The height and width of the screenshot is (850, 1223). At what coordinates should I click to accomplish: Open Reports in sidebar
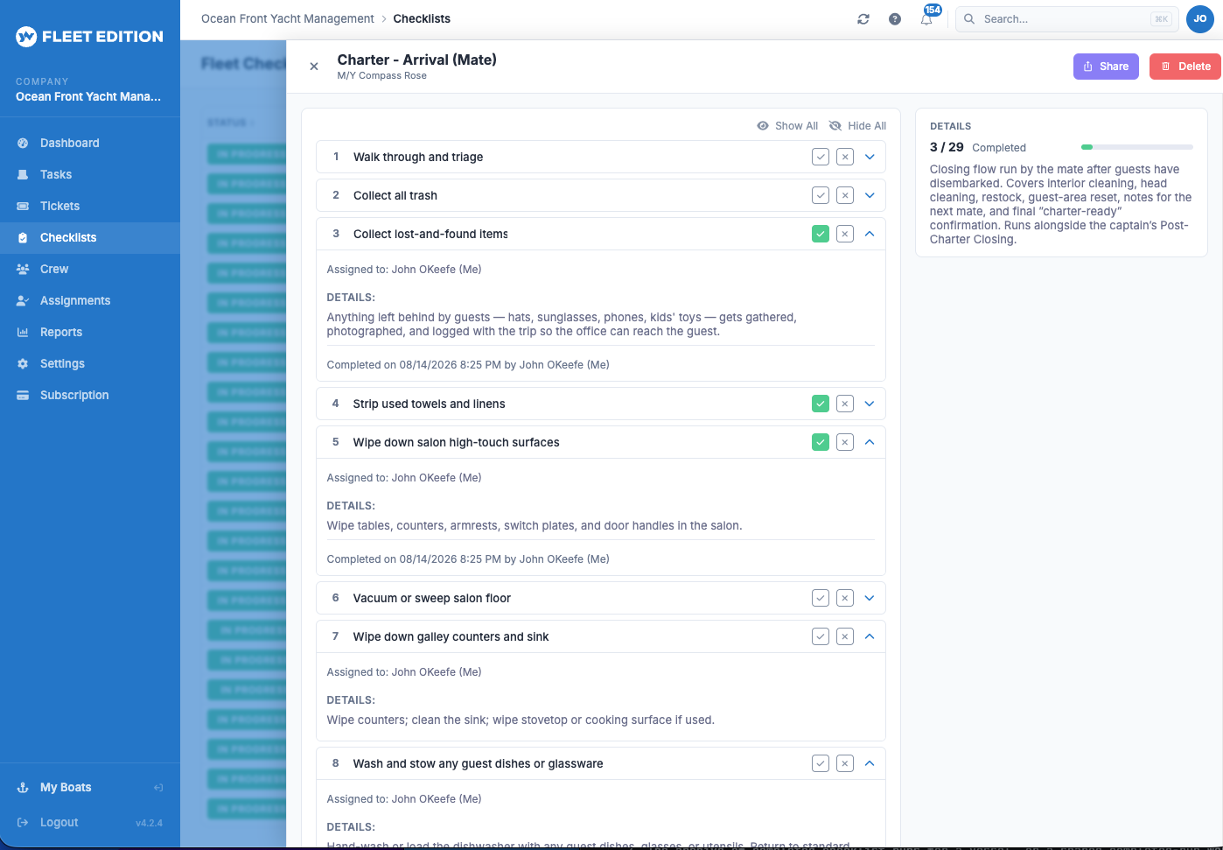tap(90, 333)
